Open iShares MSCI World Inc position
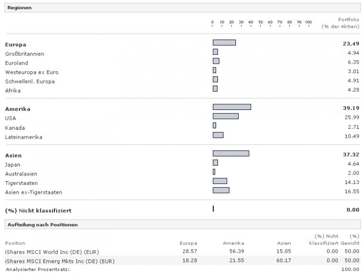This screenshot has height=276, width=364. [x=52, y=251]
